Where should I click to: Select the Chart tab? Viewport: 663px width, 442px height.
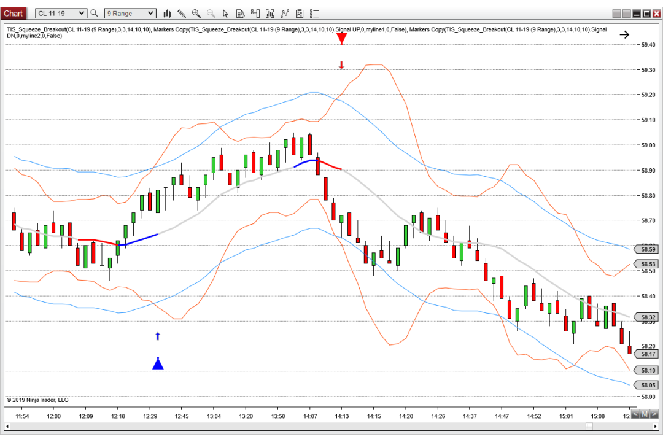(x=13, y=14)
